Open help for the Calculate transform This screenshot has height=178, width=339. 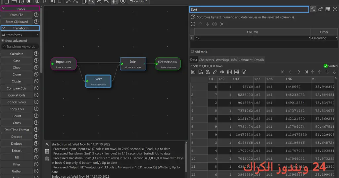pos(36,54)
